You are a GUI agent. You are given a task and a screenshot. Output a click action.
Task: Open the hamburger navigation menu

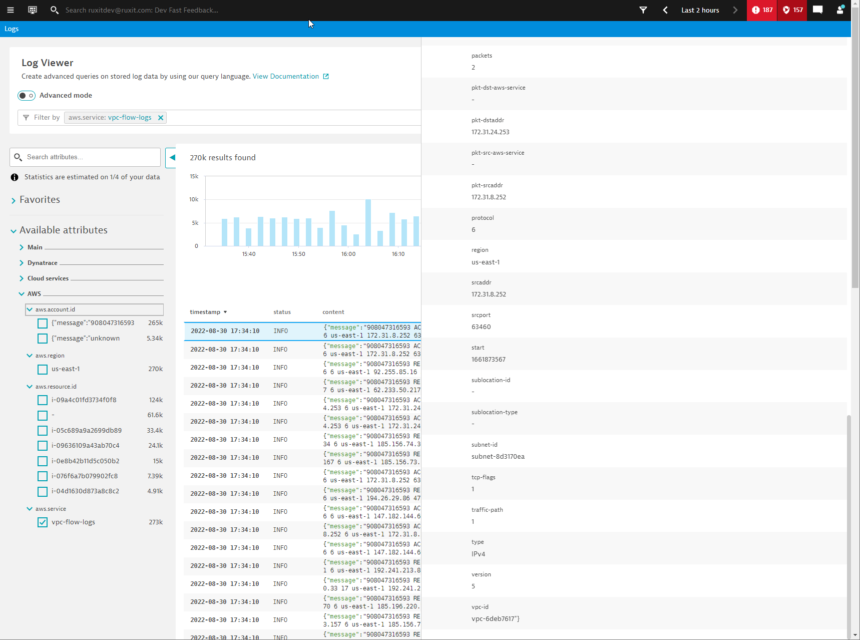(x=11, y=10)
